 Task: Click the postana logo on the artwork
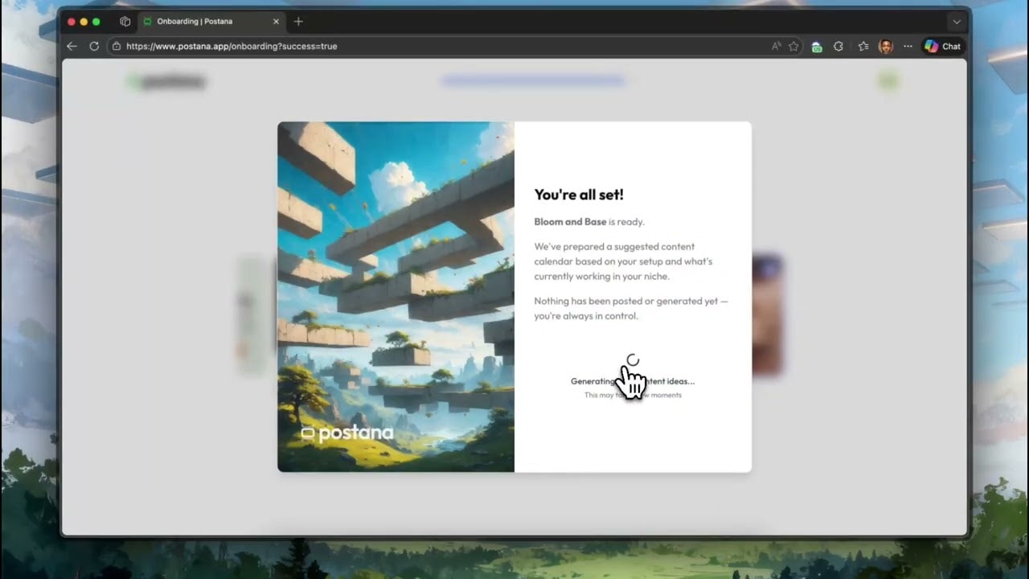347,433
